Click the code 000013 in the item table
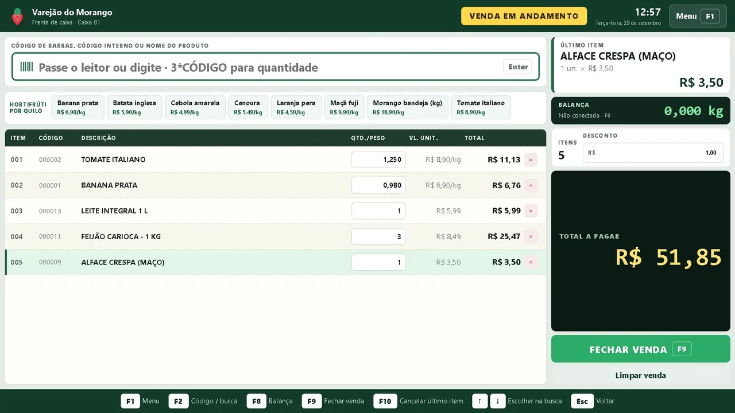The height and width of the screenshot is (413, 735). coord(50,211)
